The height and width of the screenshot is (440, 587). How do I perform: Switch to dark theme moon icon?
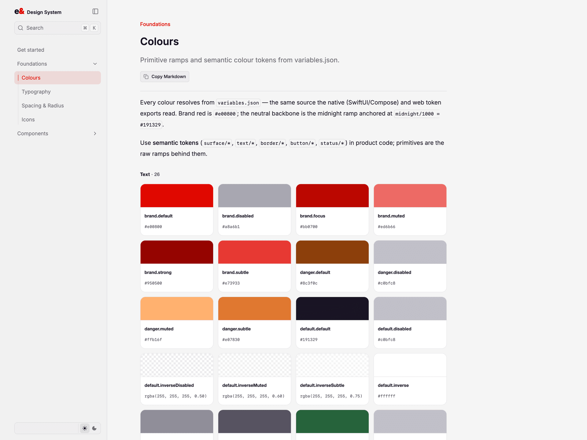coord(94,428)
